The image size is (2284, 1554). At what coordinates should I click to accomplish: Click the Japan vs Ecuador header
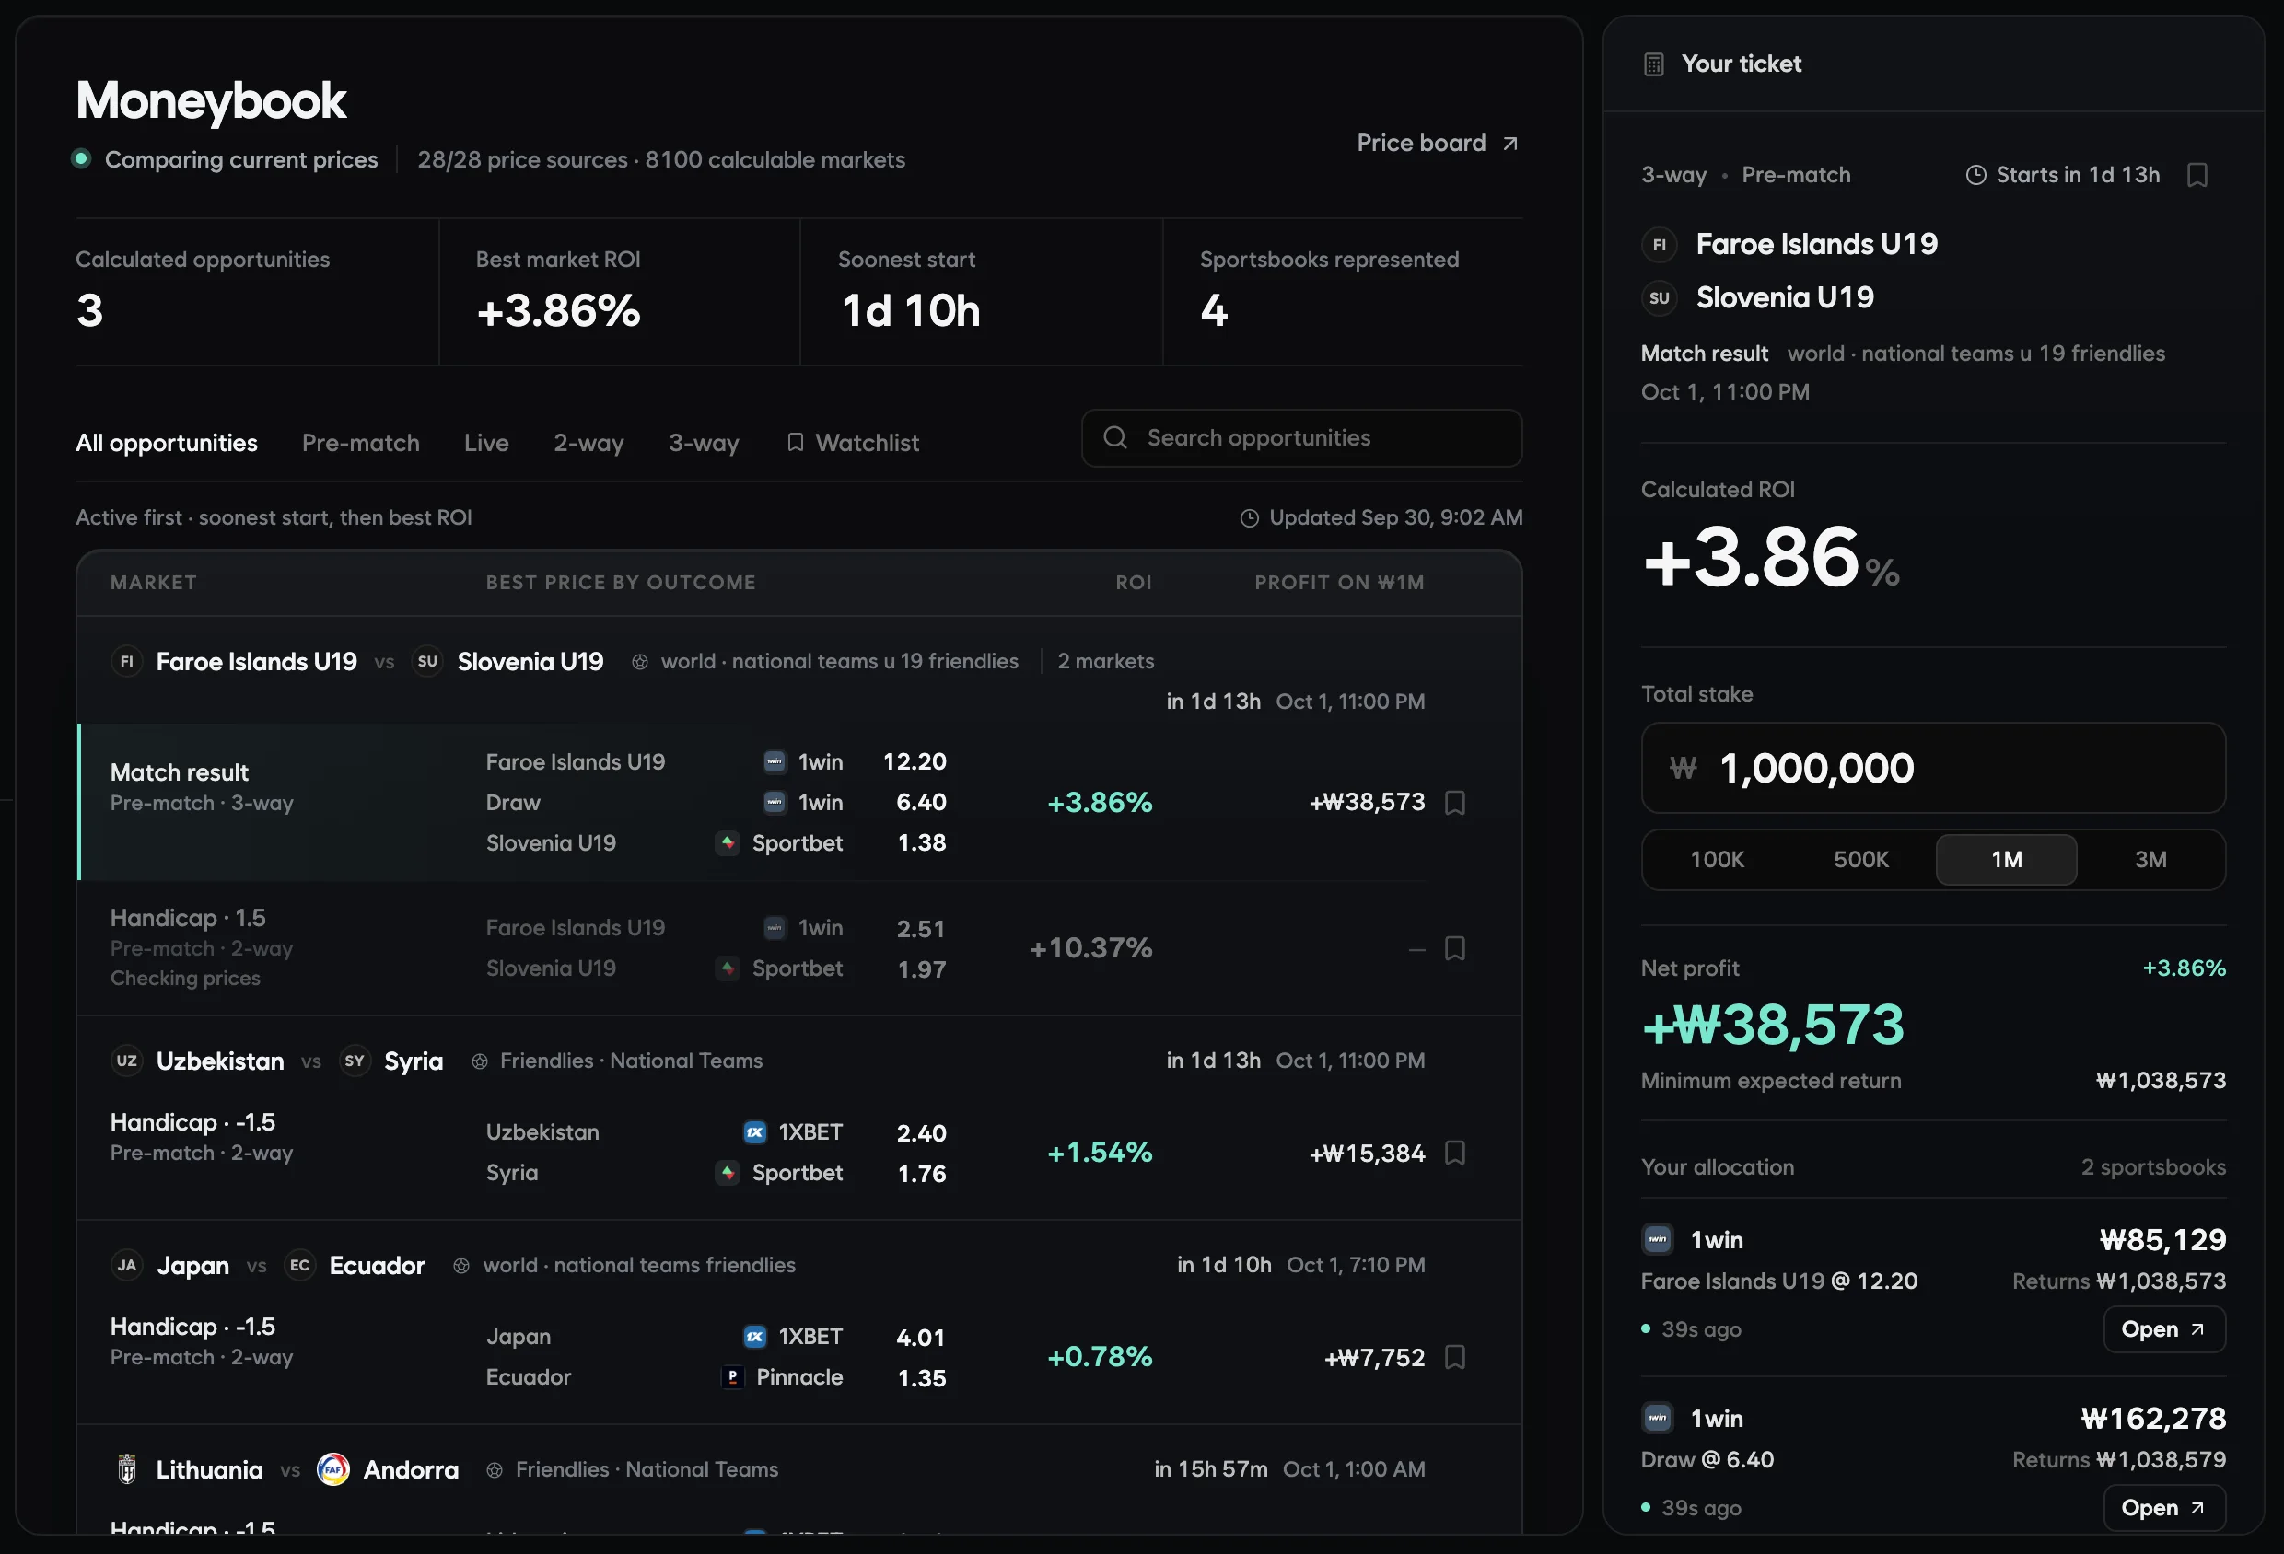point(800,1265)
